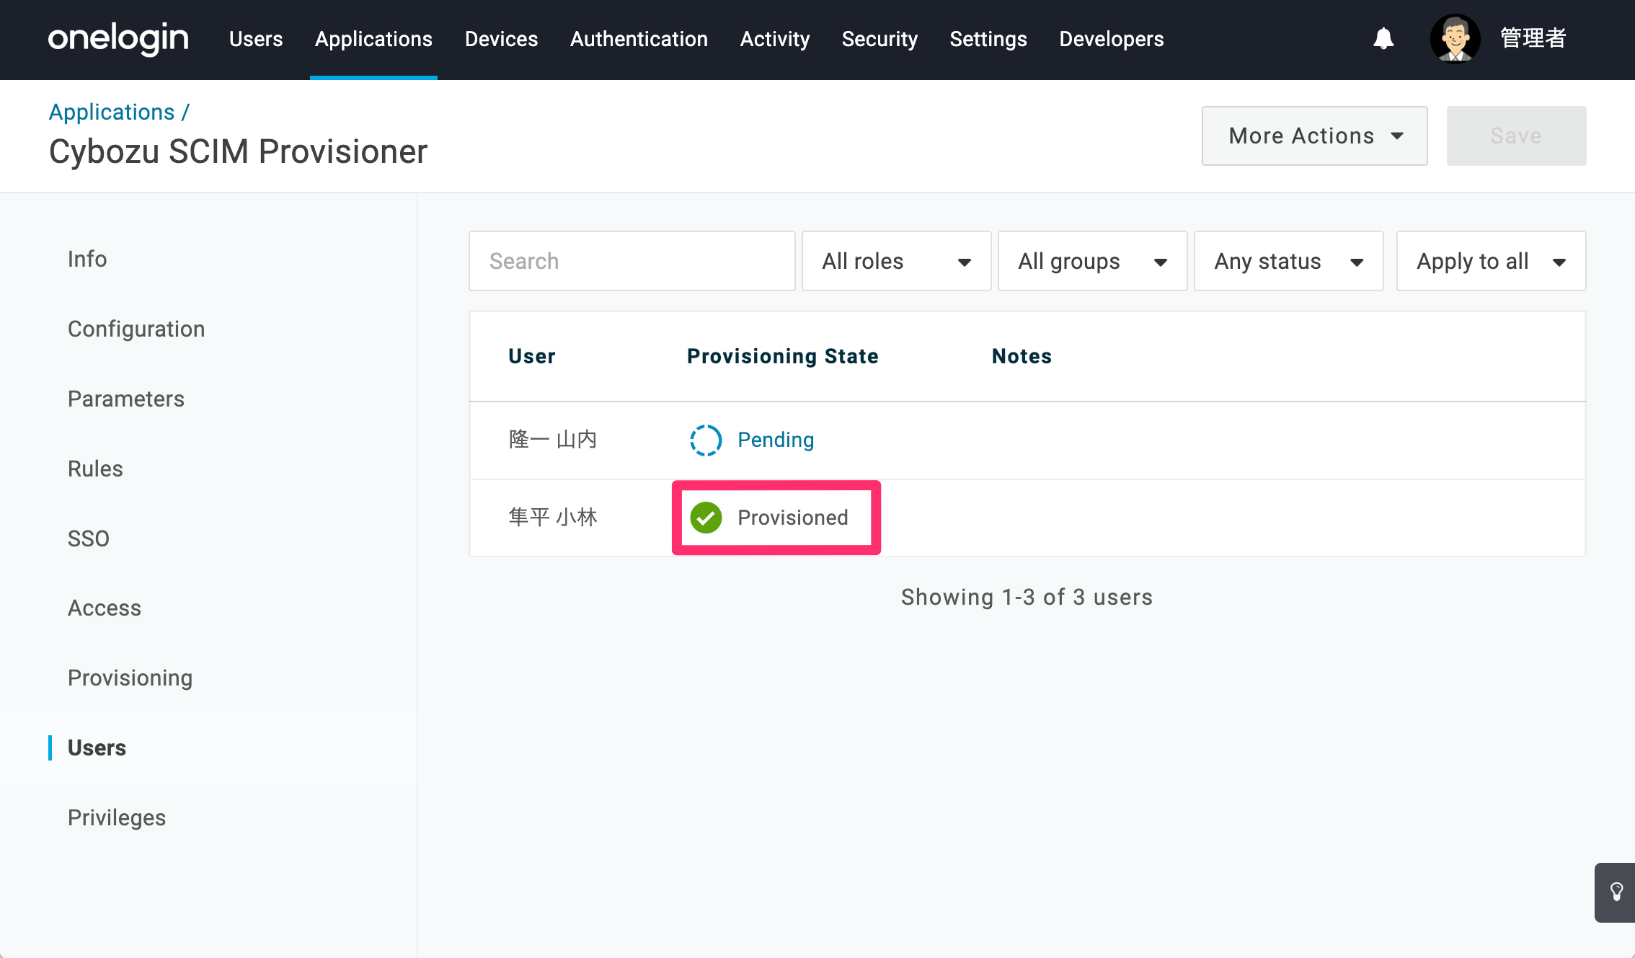Expand the All roles filter dropdown
The width and height of the screenshot is (1635, 958).
click(x=896, y=261)
